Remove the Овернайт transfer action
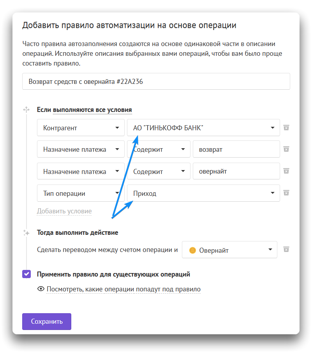The image size is (312, 353). pos(286,250)
